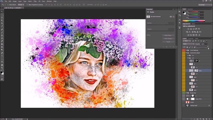Add a Threshold adjustment

pyautogui.click(x=194, y=35)
